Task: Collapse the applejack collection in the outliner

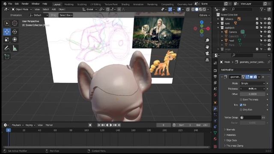Action: (218, 27)
